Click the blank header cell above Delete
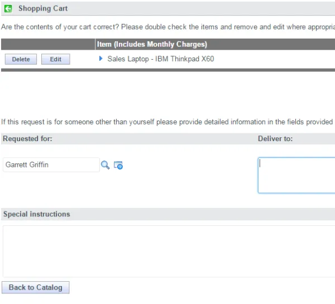 coord(47,44)
